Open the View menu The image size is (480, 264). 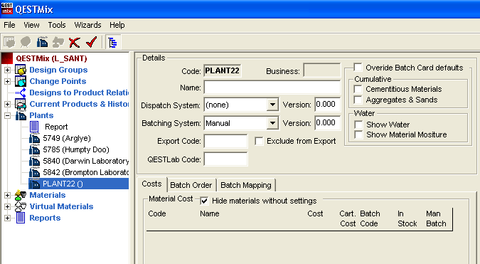pyautogui.click(x=31, y=25)
